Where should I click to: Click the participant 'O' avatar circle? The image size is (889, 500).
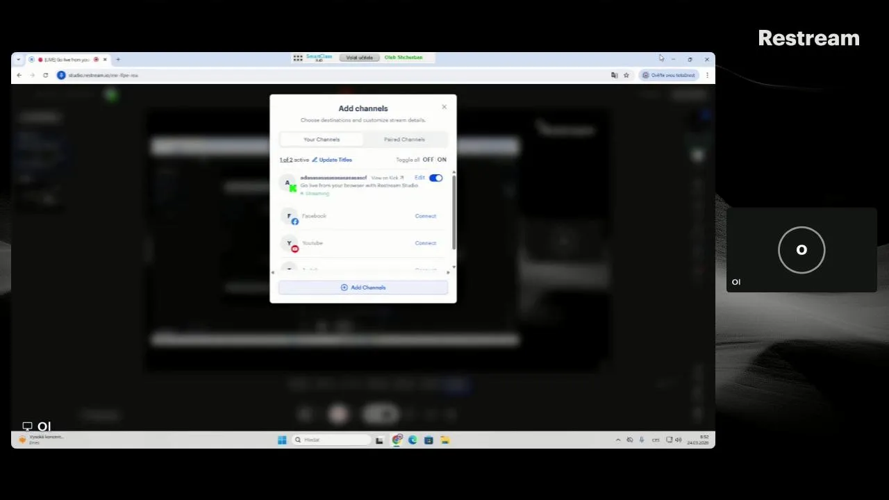tap(801, 250)
